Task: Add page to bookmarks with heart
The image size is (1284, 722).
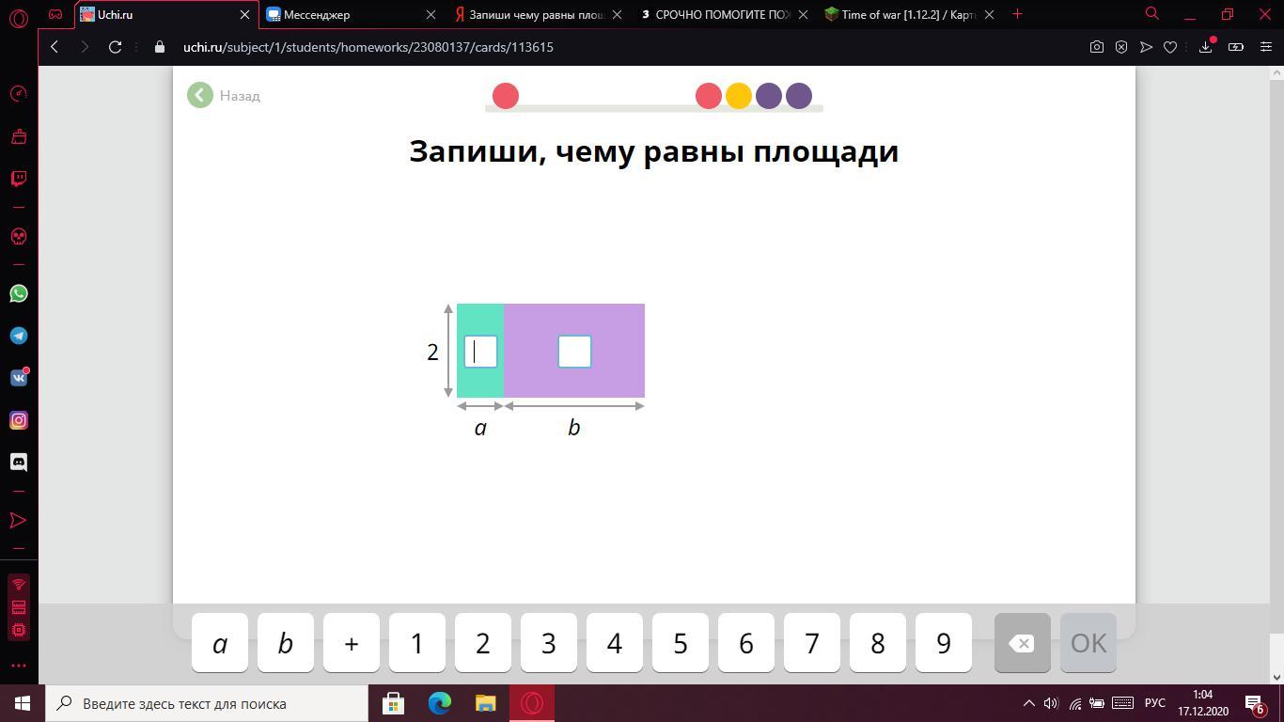Action: (x=1170, y=47)
